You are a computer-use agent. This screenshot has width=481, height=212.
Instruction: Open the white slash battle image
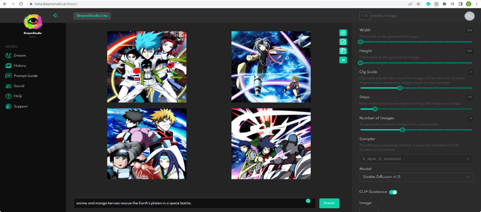coord(271,144)
